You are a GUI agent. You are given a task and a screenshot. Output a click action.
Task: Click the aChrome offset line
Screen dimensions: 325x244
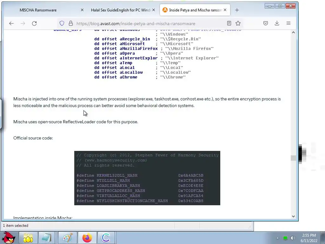(x=140, y=77)
